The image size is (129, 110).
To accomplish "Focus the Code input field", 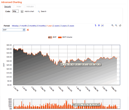I will 16,11.
